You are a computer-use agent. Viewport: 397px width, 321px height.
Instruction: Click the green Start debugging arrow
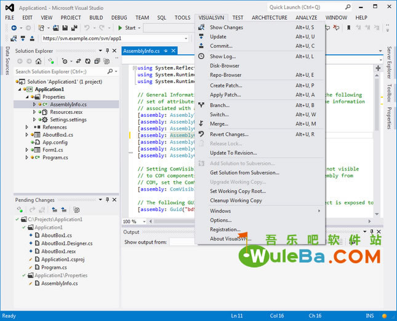click(x=120, y=28)
